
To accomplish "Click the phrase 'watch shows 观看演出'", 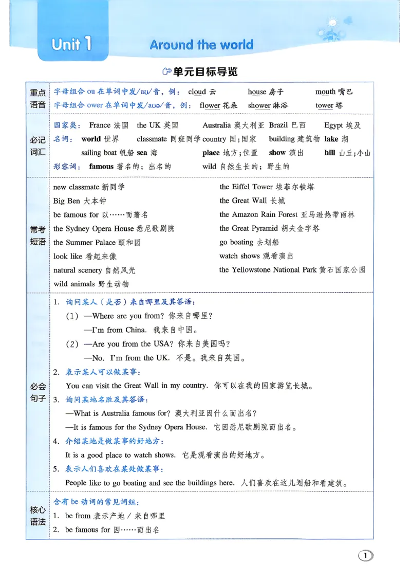I will click(256, 256).
